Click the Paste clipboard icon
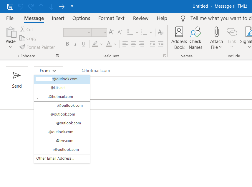The height and width of the screenshot is (187, 252). point(11,32)
